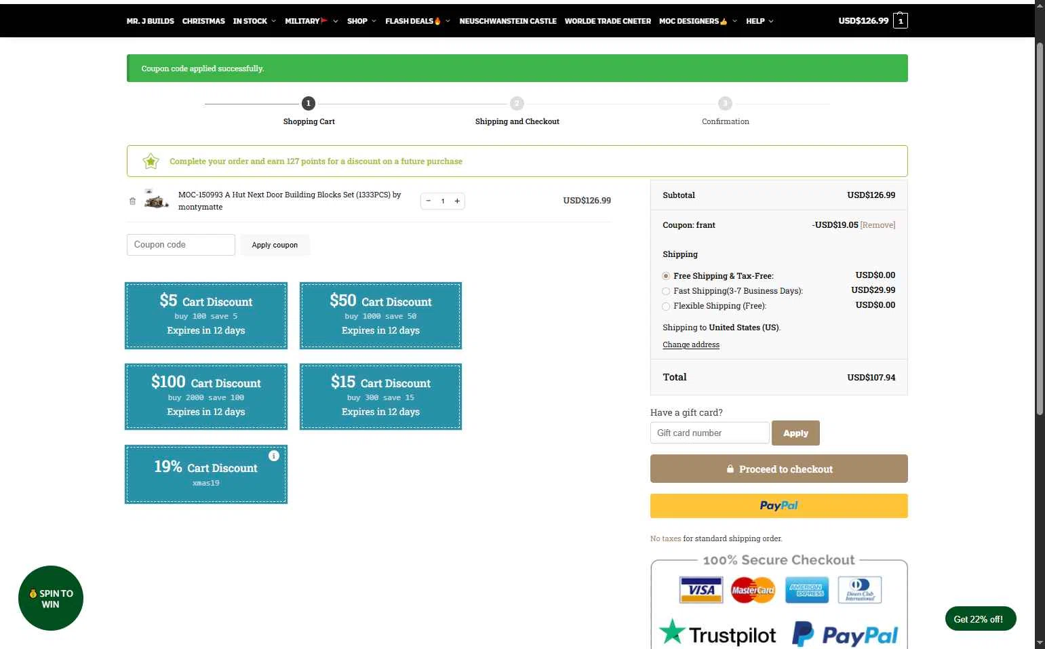Image resolution: width=1045 pixels, height=649 pixels.
Task: Click the info icon on the 19% discount card
Action: [274, 456]
